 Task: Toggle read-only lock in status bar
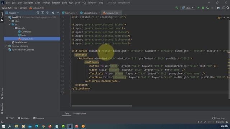(227, 122)
